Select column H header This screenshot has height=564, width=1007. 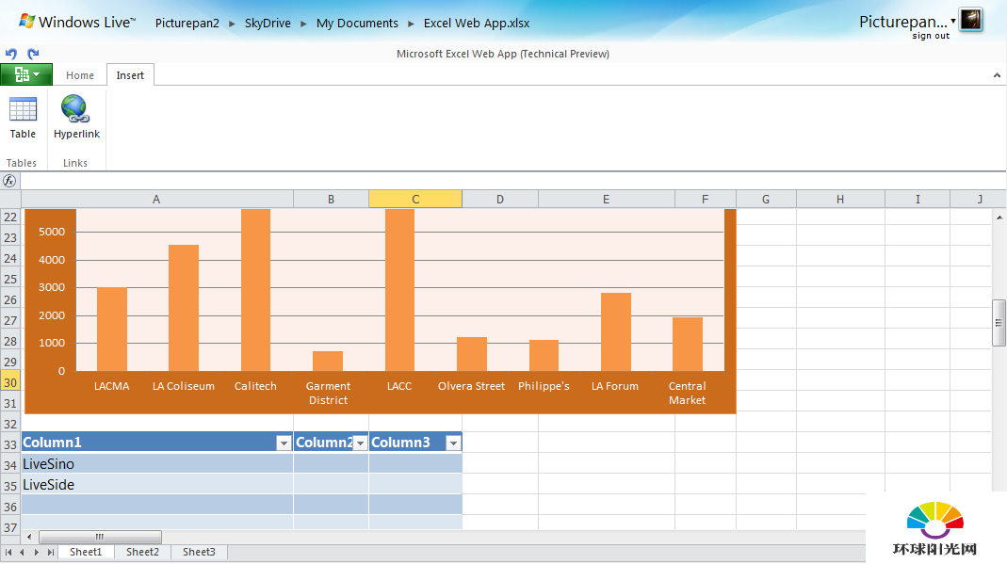pos(840,200)
